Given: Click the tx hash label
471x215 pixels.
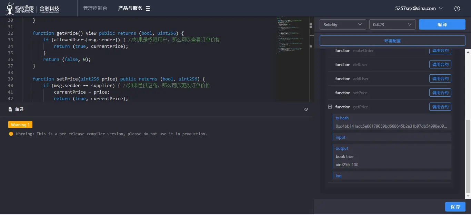Looking at the screenshot, I should pyautogui.click(x=342, y=118).
